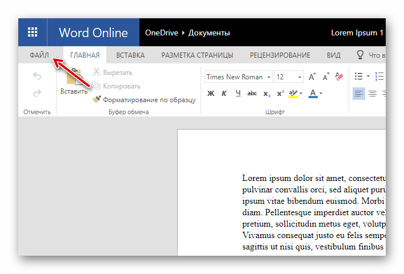The height and width of the screenshot is (274, 404).
Task: Toggle bold (Ж) formatting
Action: tap(211, 94)
